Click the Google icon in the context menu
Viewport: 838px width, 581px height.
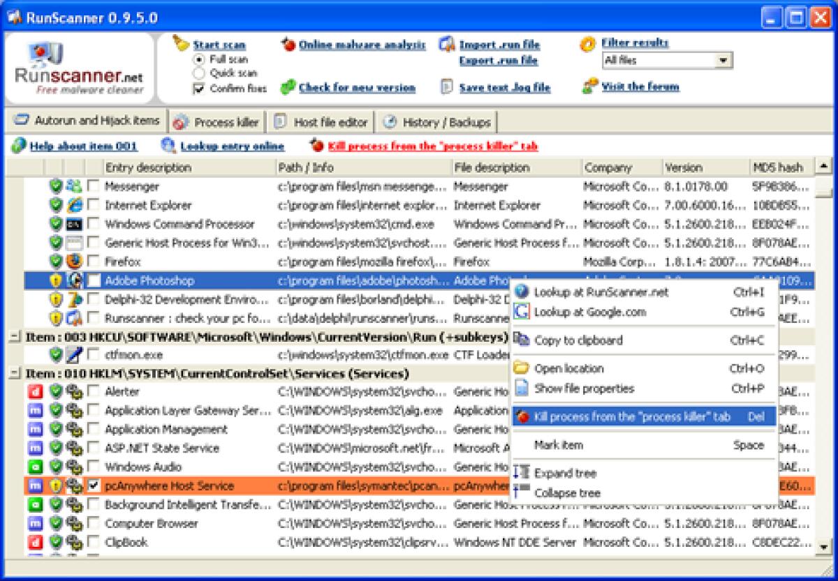pyautogui.click(x=521, y=312)
